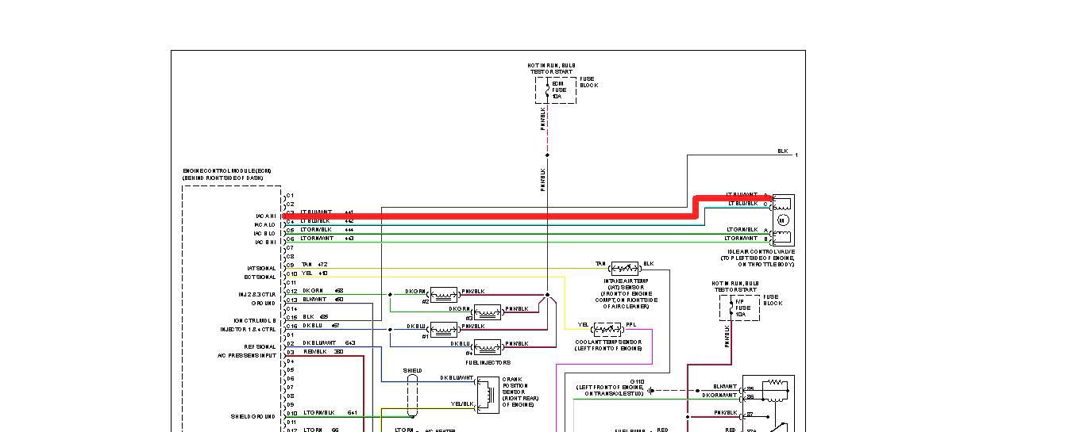Screen dimensions: 1068x432
Task: Click the 'BLK/WHT' label at relay terminal 85
Action: click(724, 386)
